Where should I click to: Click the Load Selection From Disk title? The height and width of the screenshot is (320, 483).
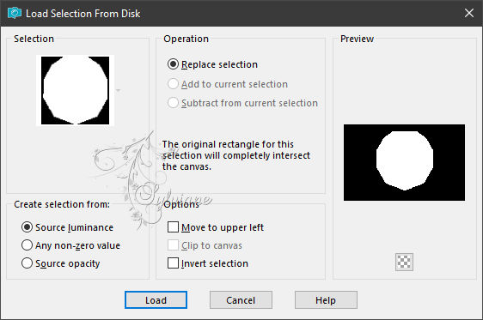tap(83, 14)
